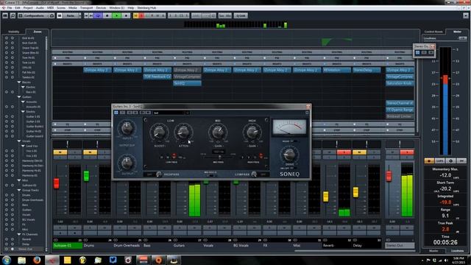The height and width of the screenshot is (265, 471).
Task: Click the Mid Freq slider in SonEQ
Action: [219, 157]
